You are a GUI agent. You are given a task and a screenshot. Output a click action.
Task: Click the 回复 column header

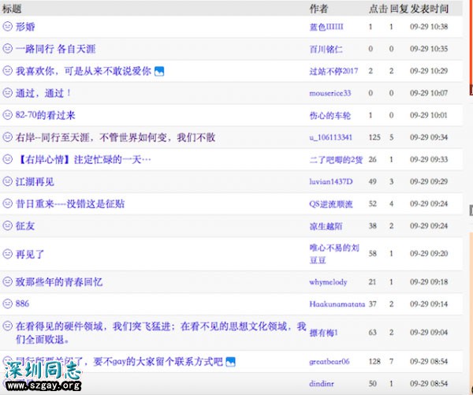(x=399, y=9)
